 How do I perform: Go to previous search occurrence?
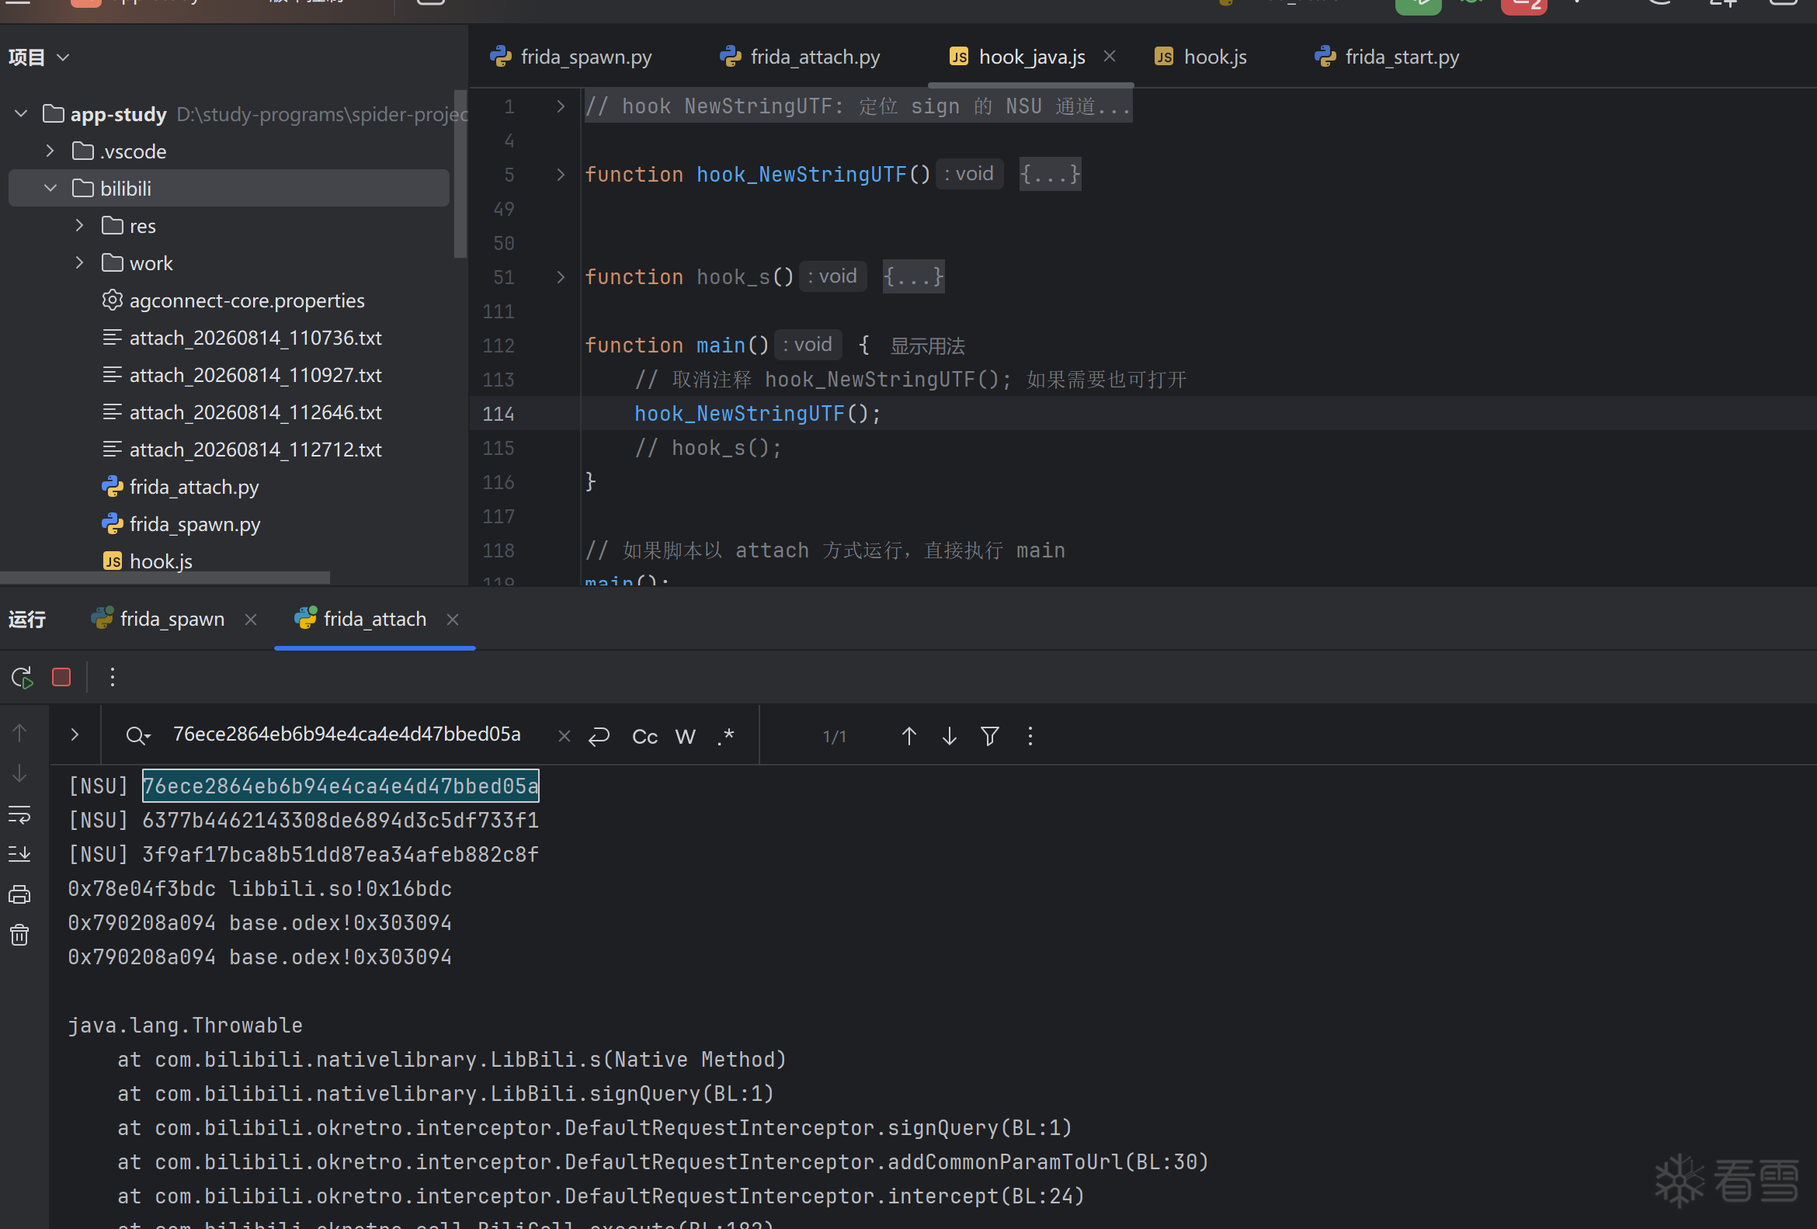click(908, 736)
